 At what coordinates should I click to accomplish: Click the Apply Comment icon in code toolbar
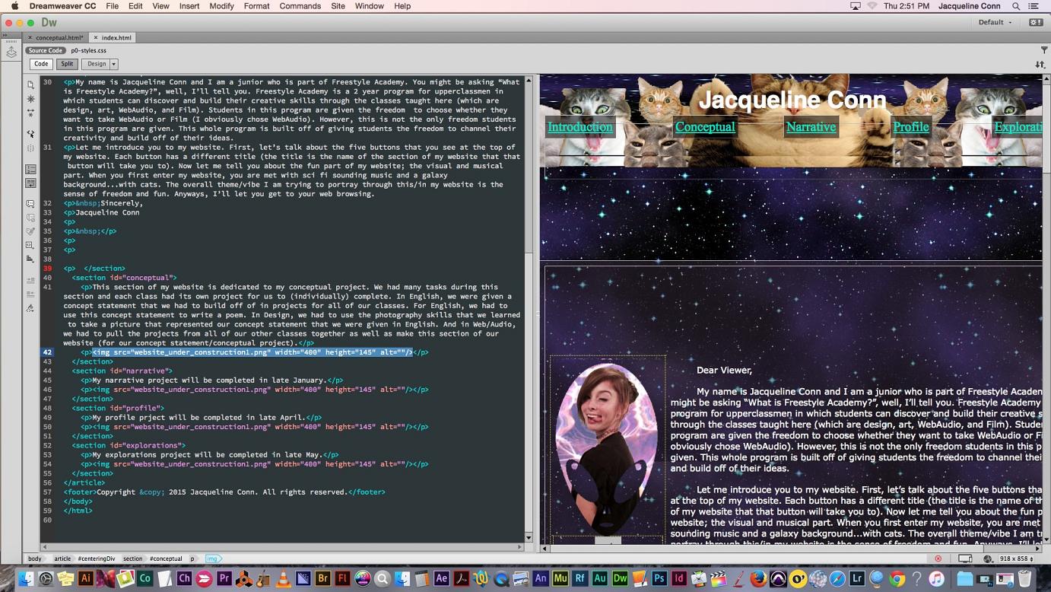(30, 204)
